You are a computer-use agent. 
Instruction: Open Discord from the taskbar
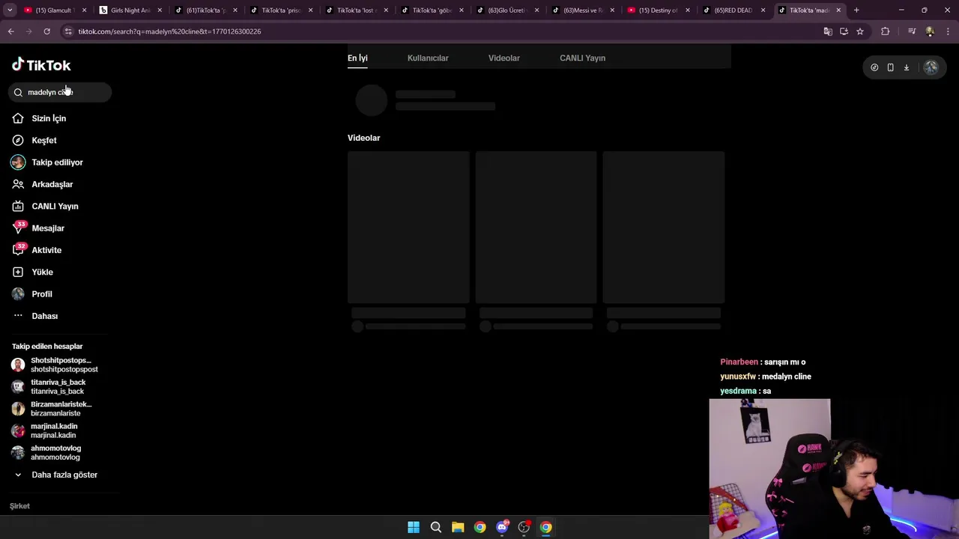click(502, 527)
